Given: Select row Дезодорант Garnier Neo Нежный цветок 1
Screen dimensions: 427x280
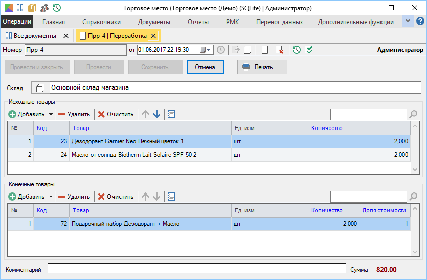Looking at the screenshot, I should coord(209,141).
